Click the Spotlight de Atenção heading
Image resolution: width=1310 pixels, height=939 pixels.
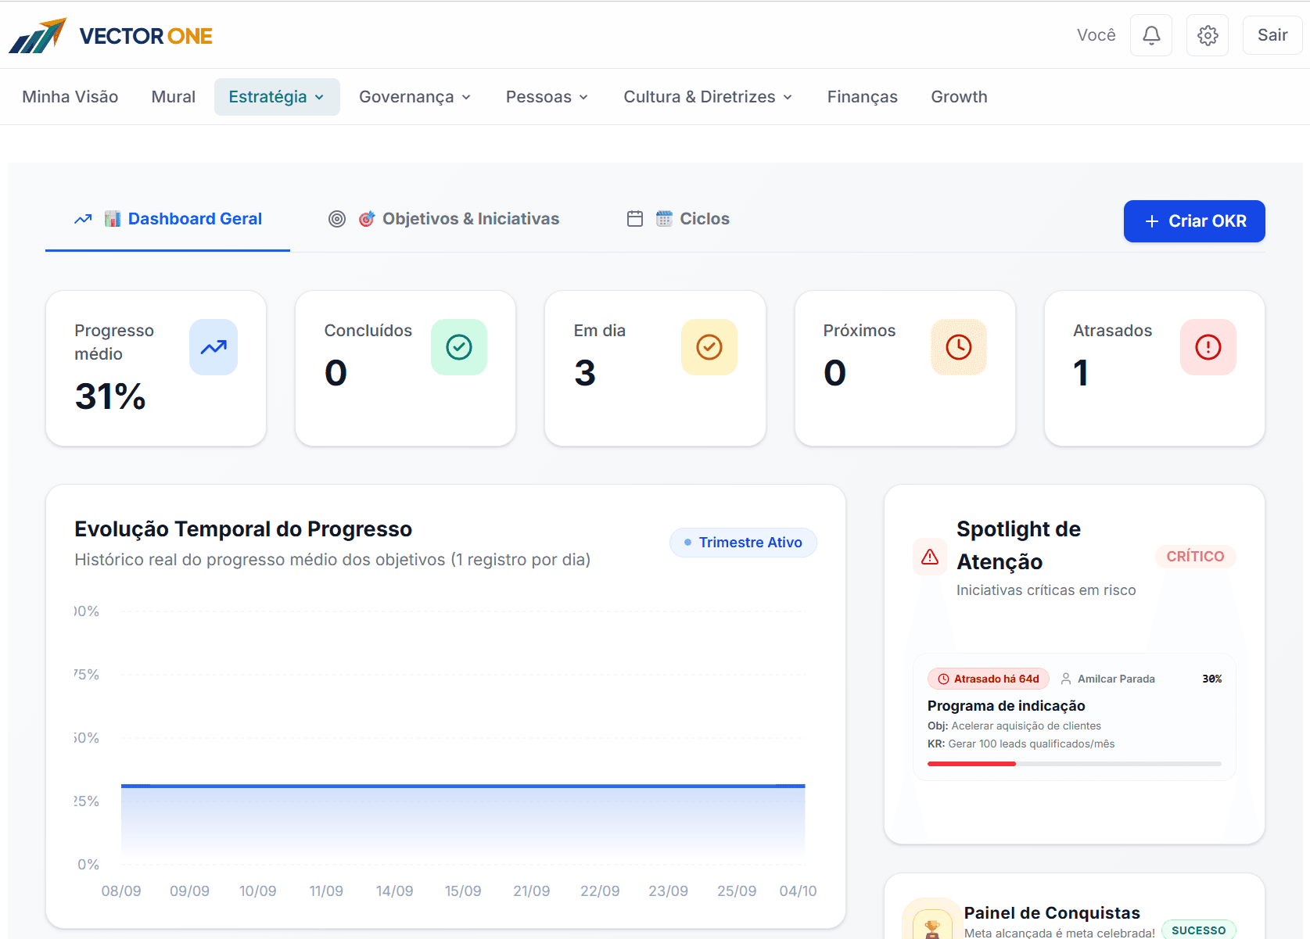[x=1018, y=546]
